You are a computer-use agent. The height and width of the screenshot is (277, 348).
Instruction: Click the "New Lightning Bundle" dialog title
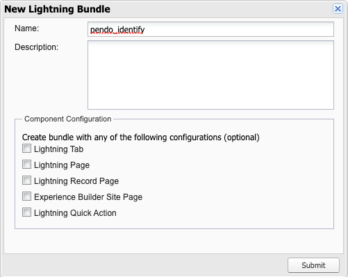(57, 9)
